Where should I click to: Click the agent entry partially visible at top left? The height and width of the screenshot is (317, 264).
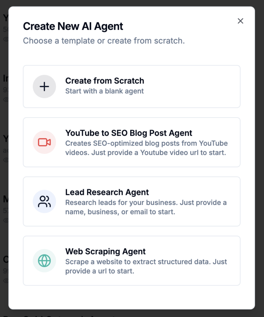click(x=4, y=17)
